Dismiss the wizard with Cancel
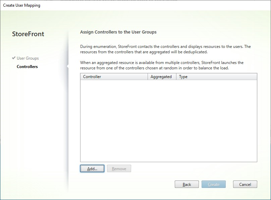The image size is (271, 200). [245, 184]
